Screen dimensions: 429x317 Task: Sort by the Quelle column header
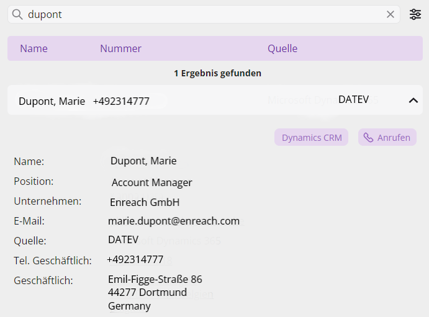coord(282,48)
